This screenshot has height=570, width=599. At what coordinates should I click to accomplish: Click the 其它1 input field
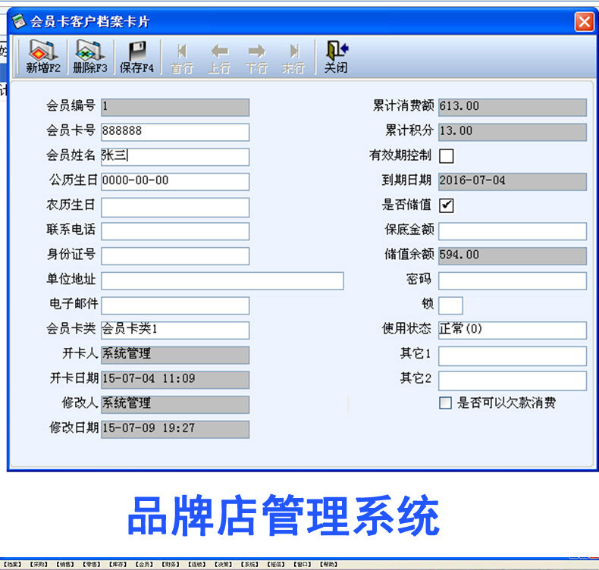pos(513,355)
